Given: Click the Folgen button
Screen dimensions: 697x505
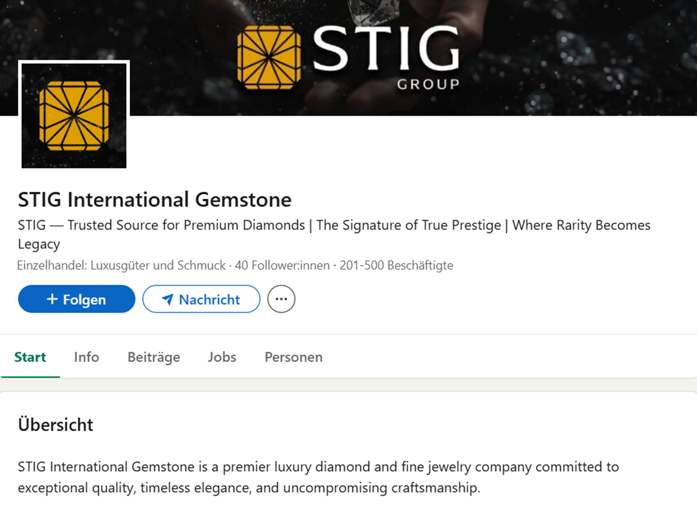Looking at the screenshot, I should click(77, 299).
